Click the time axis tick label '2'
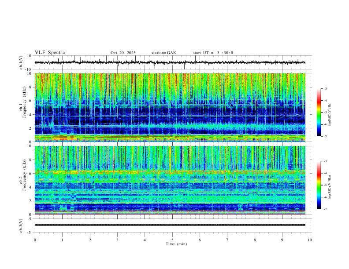 tap(90, 240)
